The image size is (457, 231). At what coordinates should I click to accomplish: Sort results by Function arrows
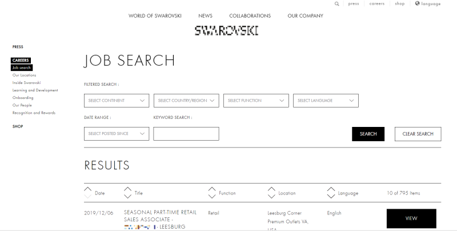pyautogui.click(x=212, y=193)
